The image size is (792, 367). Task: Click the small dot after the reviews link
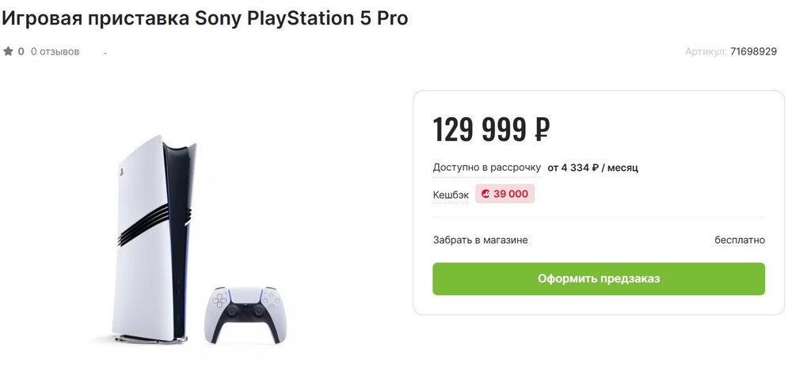point(105,54)
